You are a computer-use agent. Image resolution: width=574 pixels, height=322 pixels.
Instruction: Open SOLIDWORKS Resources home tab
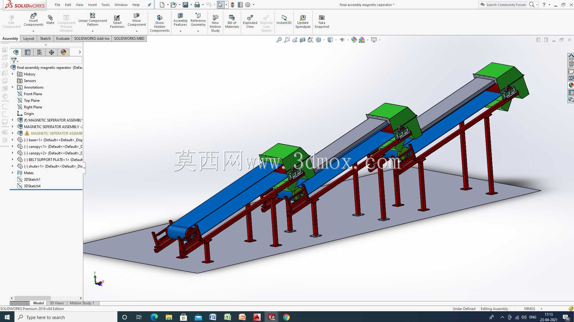pyautogui.click(x=571, y=57)
